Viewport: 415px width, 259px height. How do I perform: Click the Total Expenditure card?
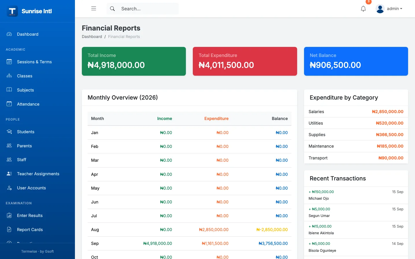(x=245, y=61)
